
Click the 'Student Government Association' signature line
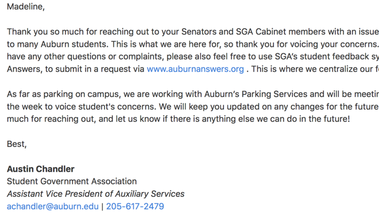point(72,181)
